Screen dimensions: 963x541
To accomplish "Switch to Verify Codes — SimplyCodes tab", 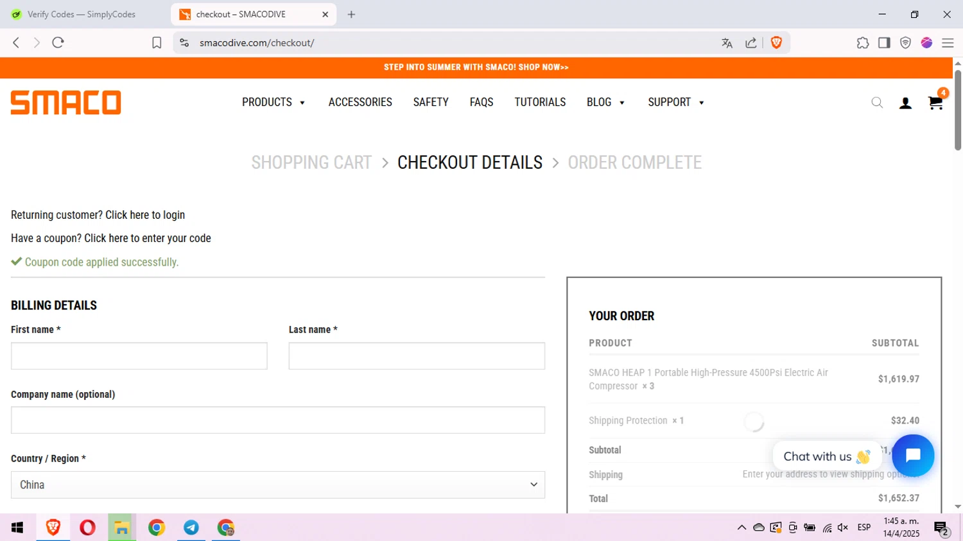I will click(82, 14).
